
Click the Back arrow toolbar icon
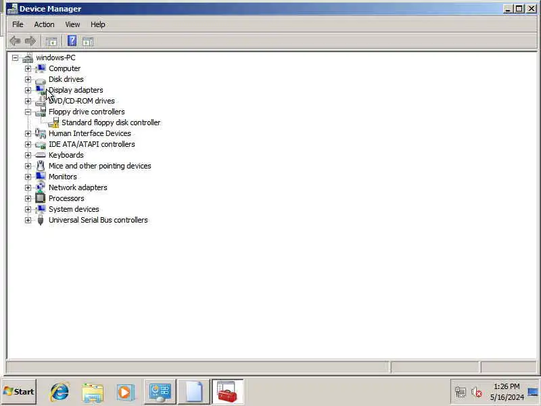15,41
